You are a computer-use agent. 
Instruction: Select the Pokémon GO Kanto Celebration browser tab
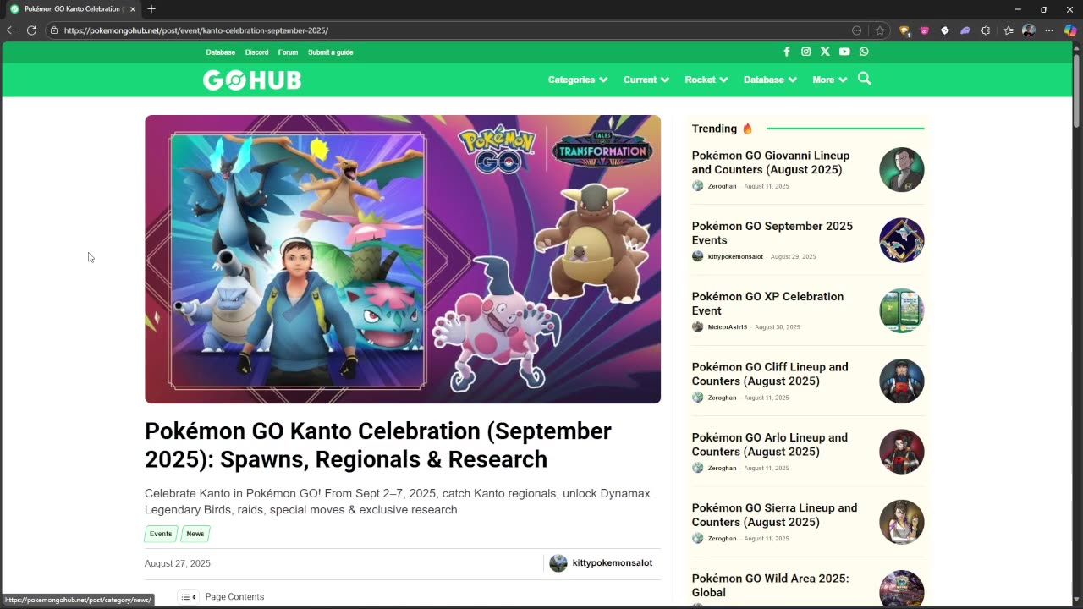[x=73, y=9]
